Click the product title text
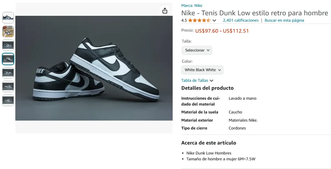This screenshot has height=169, width=331. (x=254, y=13)
